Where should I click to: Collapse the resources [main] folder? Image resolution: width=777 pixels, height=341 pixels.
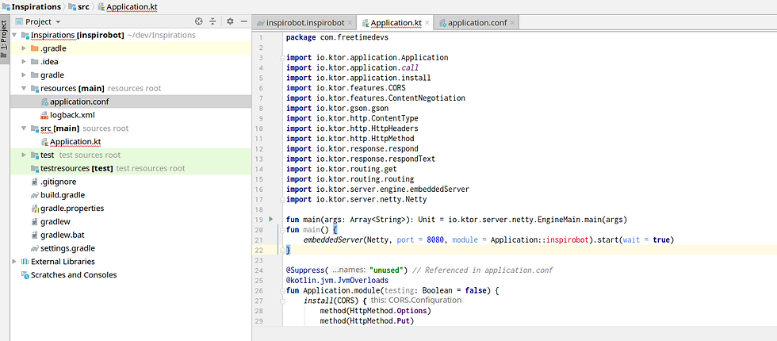pyautogui.click(x=25, y=88)
